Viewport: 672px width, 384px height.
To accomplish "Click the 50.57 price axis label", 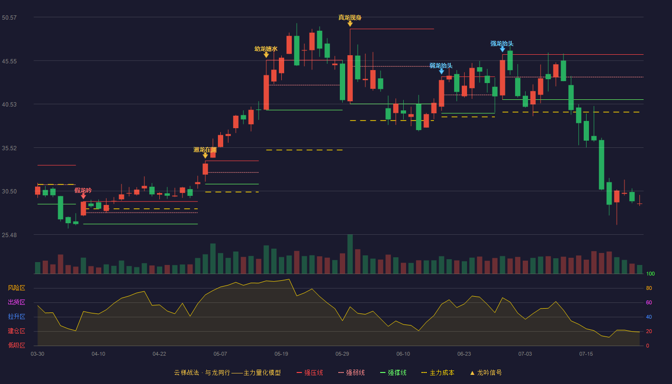I will tap(9, 18).
